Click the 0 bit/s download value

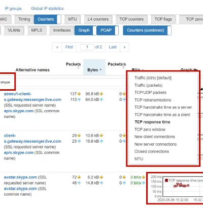point(136,177)
